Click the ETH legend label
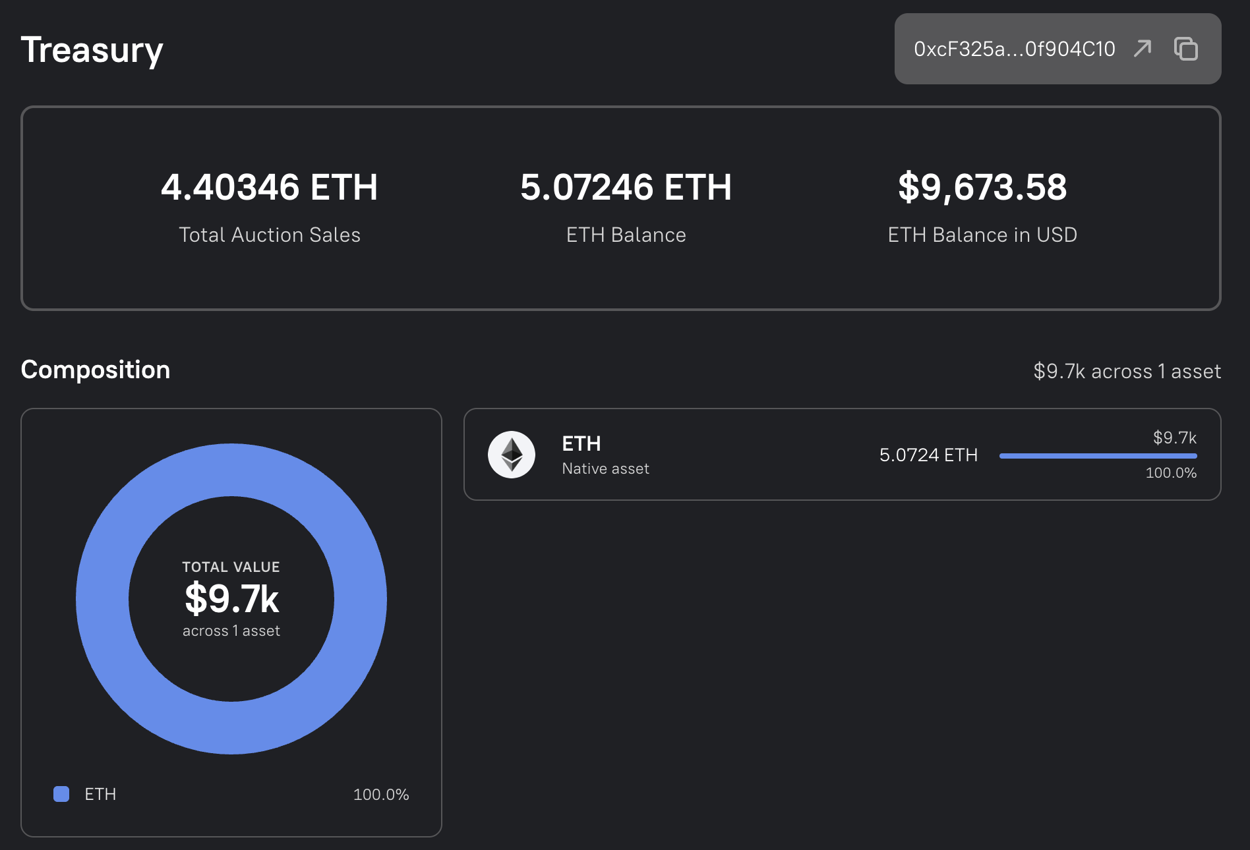Viewport: 1250px width, 850px height. click(x=100, y=794)
